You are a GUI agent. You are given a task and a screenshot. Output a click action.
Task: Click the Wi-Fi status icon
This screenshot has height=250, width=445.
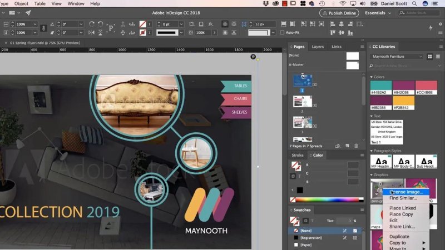point(343,4)
